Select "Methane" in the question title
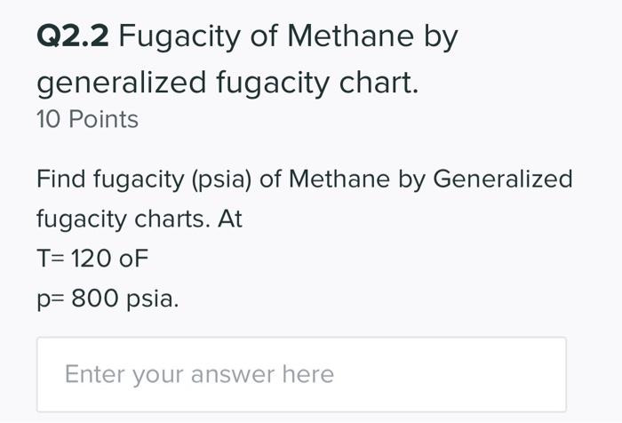Screen dimensions: 622x423 [346, 36]
